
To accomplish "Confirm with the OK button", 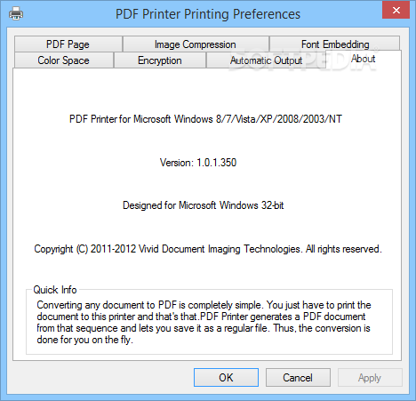I will (226, 377).
